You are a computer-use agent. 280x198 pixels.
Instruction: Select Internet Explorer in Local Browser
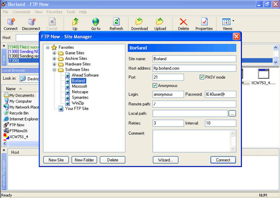tap(24, 119)
